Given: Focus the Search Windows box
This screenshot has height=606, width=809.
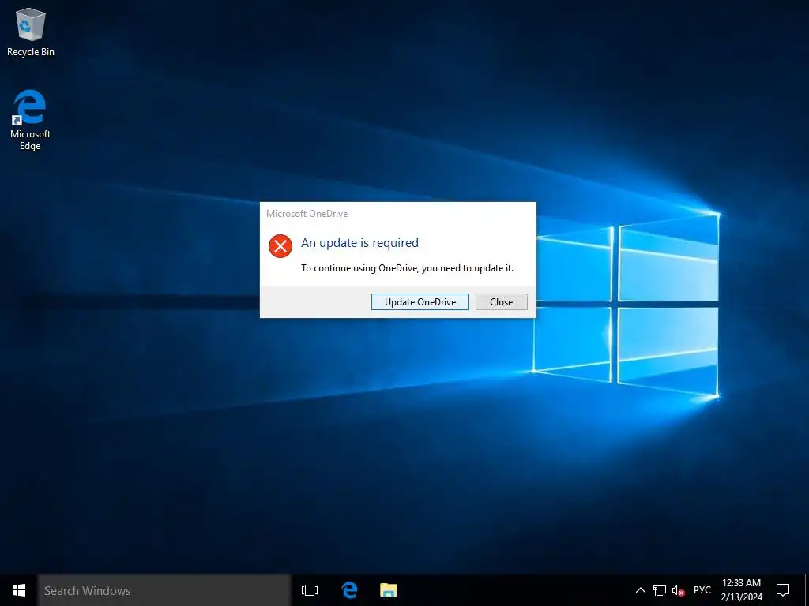Looking at the screenshot, I should click(x=164, y=590).
